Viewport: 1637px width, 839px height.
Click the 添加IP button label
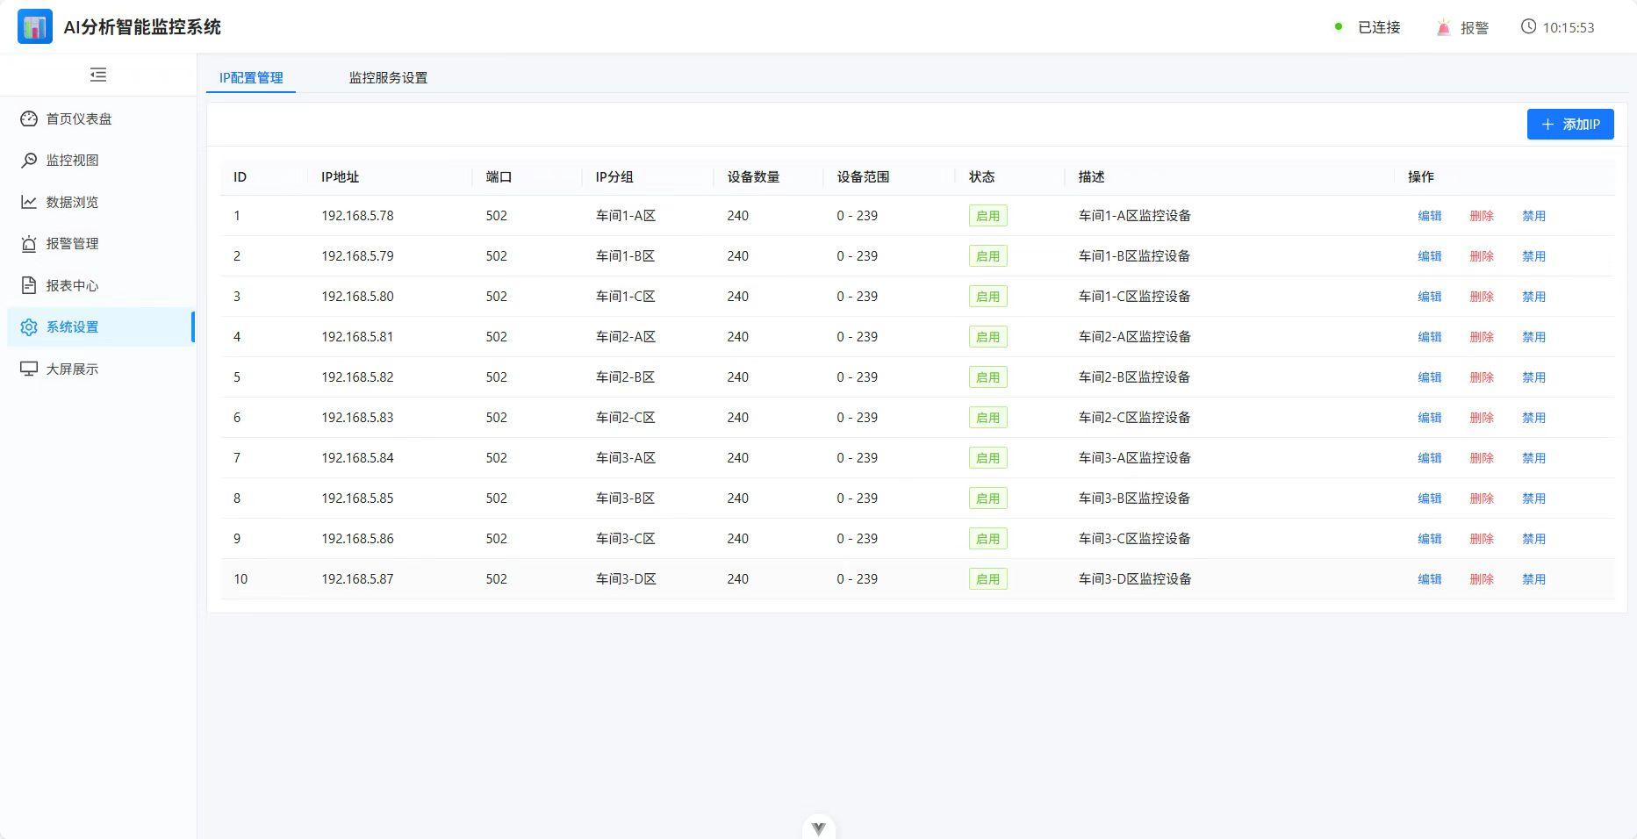(1582, 125)
